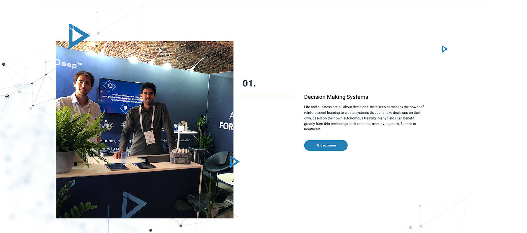The height and width of the screenshot is (233, 527).
Task: Click the fern plant in the photo
Action: 77,135
